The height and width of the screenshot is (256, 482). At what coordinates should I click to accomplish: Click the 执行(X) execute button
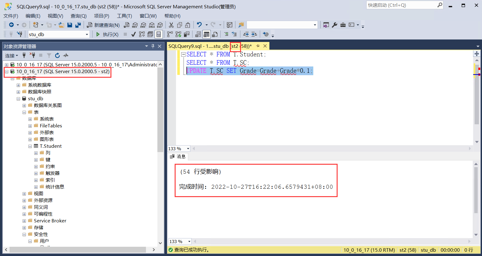point(107,34)
